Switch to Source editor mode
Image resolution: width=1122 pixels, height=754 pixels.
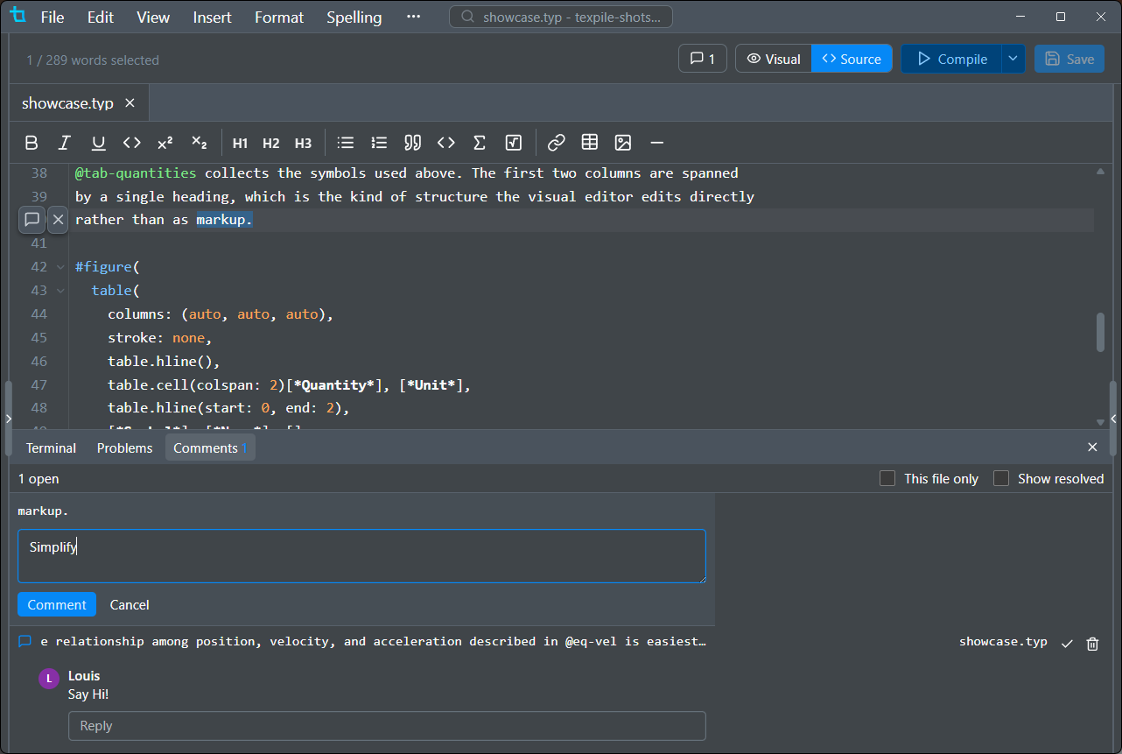(x=852, y=59)
